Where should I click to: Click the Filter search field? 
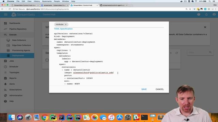pos(198,53)
